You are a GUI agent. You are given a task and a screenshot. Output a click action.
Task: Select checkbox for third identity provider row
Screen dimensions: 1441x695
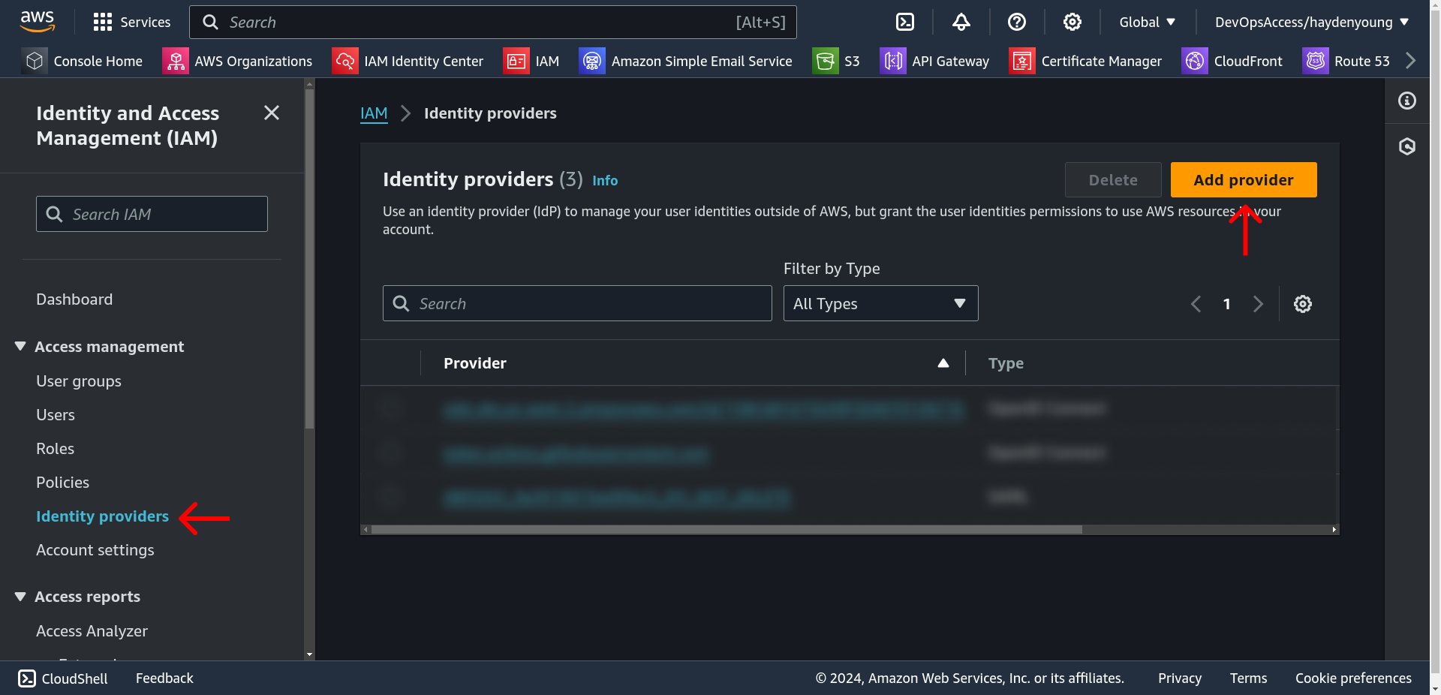click(390, 496)
